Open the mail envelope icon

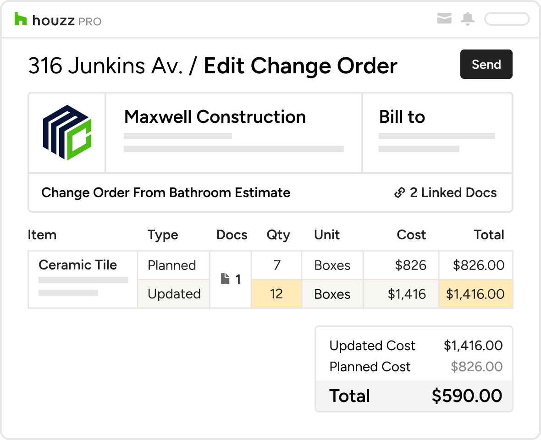(444, 19)
